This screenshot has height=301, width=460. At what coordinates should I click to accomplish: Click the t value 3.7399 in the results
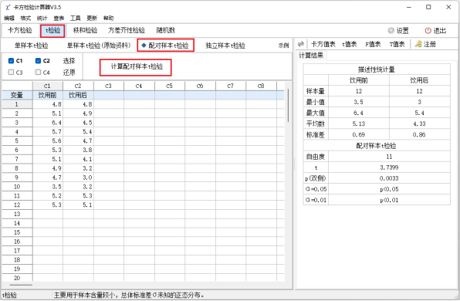tap(389, 167)
